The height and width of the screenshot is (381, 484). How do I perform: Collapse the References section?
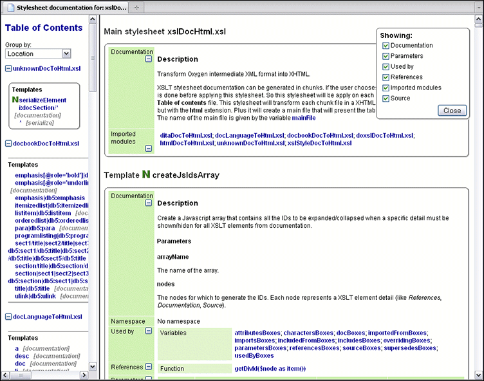[x=149, y=367]
